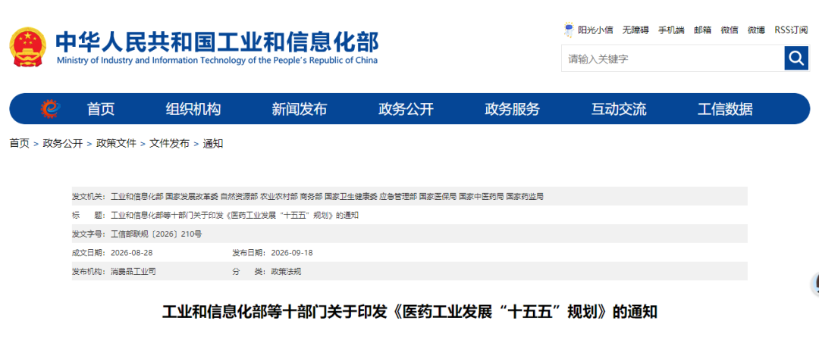Open the 手机端 mobile version link
Screen dimensions: 819x346
tap(671, 30)
